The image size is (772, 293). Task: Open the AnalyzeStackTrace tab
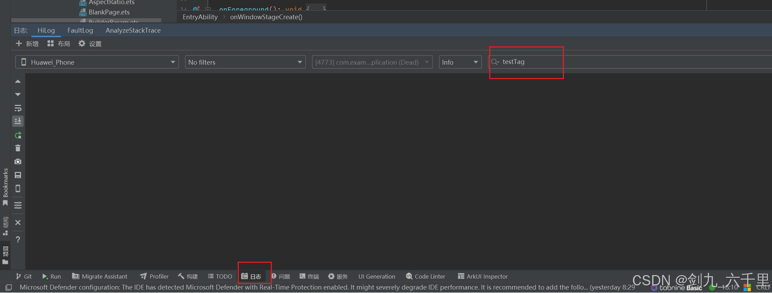[x=133, y=30]
